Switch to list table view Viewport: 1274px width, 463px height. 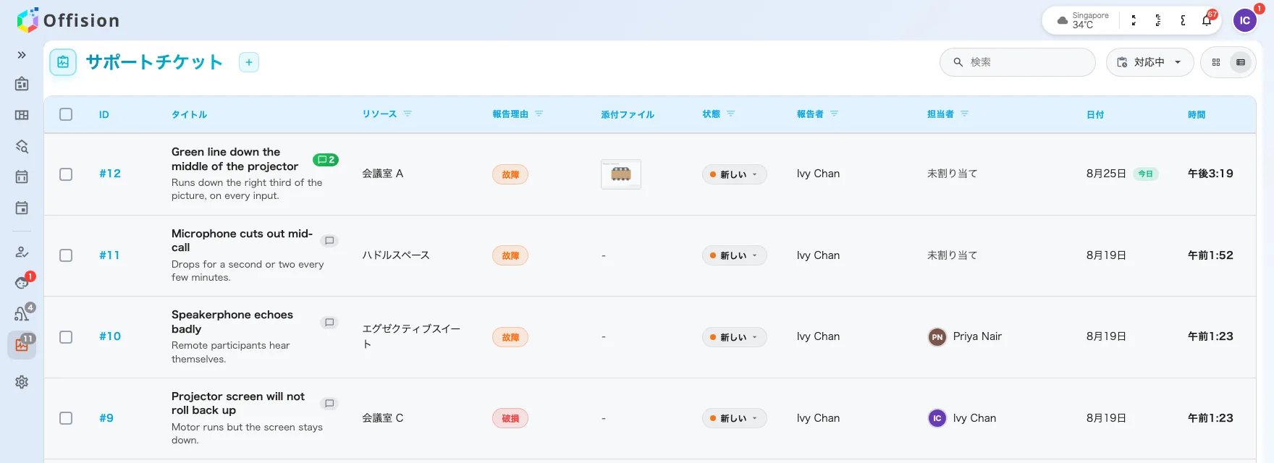pos(1241,62)
